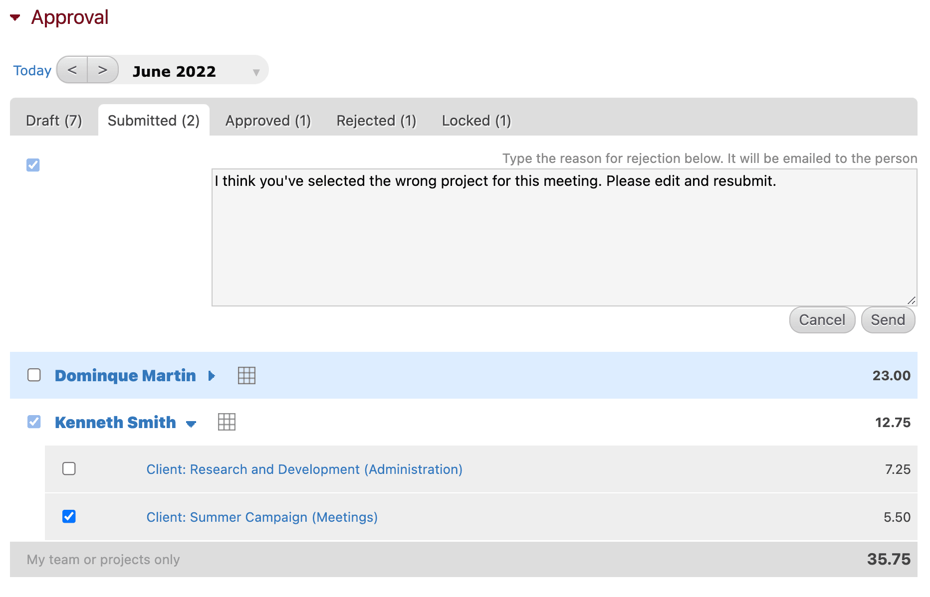930x597 pixels.
Task: Uncheck the select-all checkbox above the list
Action: 32,165
